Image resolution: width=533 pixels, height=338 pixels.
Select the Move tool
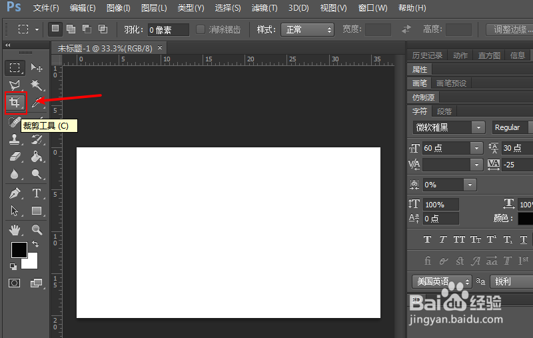(x=37, y=68)
